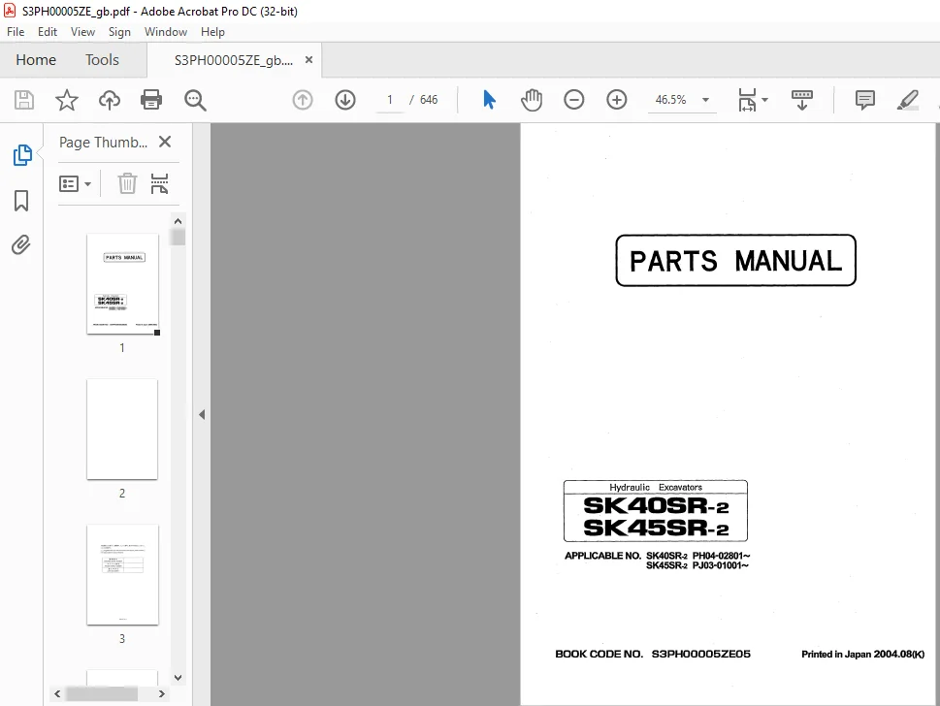
Task: Click the scrolling mode keyboard icon
Action: 801,100
